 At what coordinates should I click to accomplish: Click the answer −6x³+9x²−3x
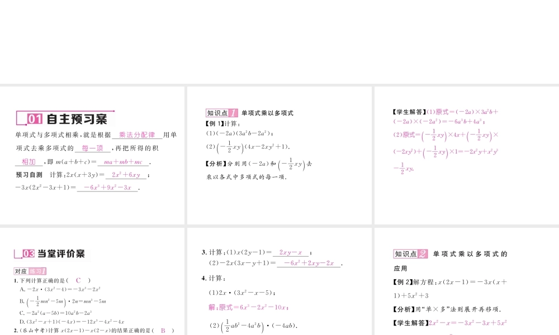pos(108,188)
